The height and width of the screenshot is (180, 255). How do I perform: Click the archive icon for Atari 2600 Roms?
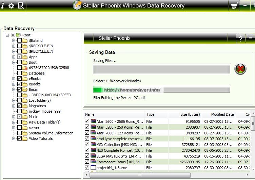93,121
